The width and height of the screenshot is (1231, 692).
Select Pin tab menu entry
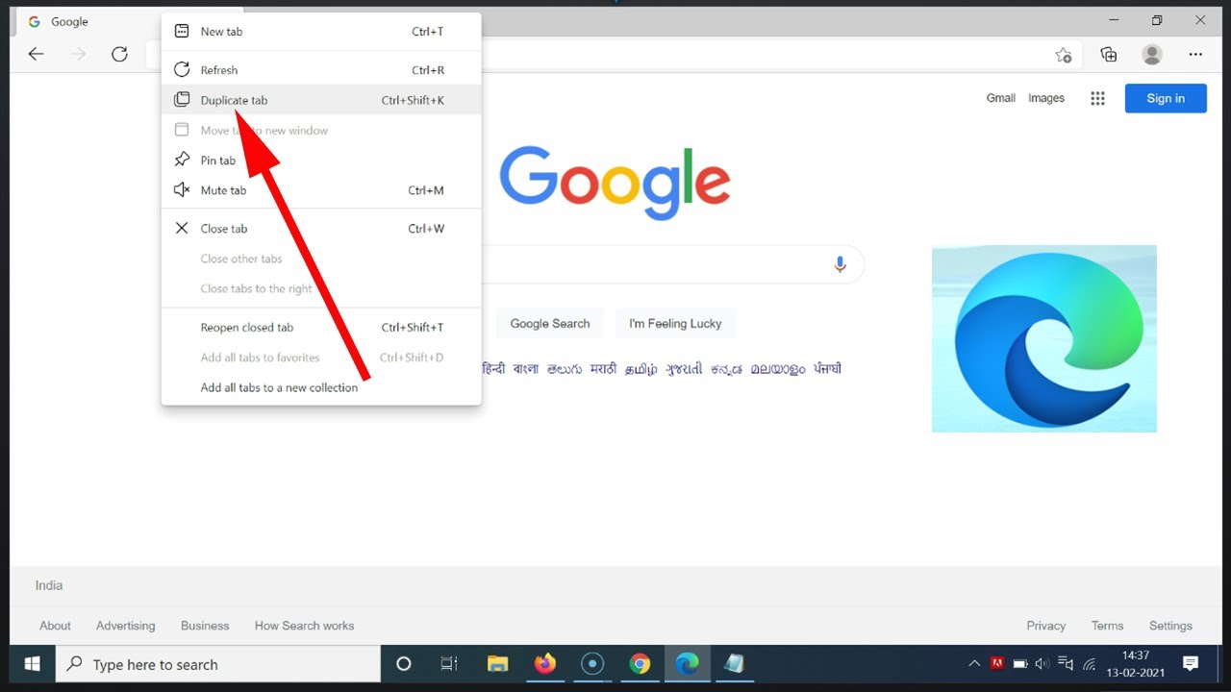[x=321, y=161]
